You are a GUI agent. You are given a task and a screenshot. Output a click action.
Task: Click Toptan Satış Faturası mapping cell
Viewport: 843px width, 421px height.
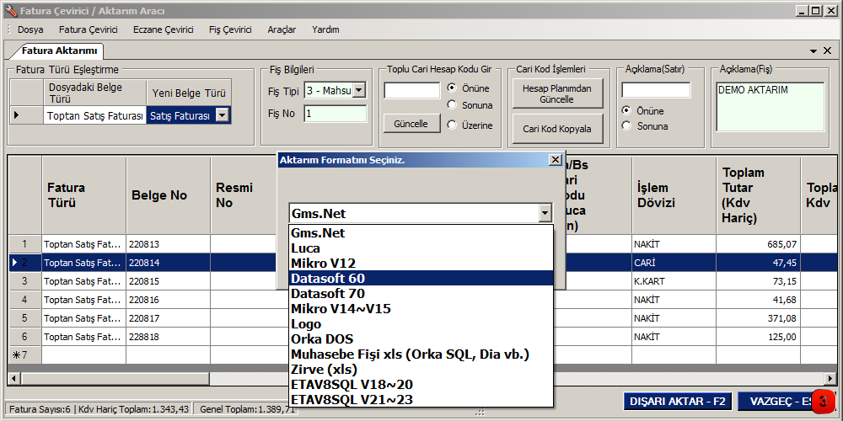point(94,115)
